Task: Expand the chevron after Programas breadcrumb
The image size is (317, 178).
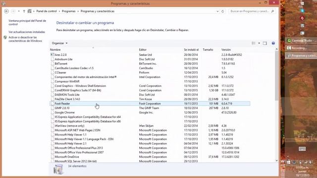Action: click(x=78, y=11)
